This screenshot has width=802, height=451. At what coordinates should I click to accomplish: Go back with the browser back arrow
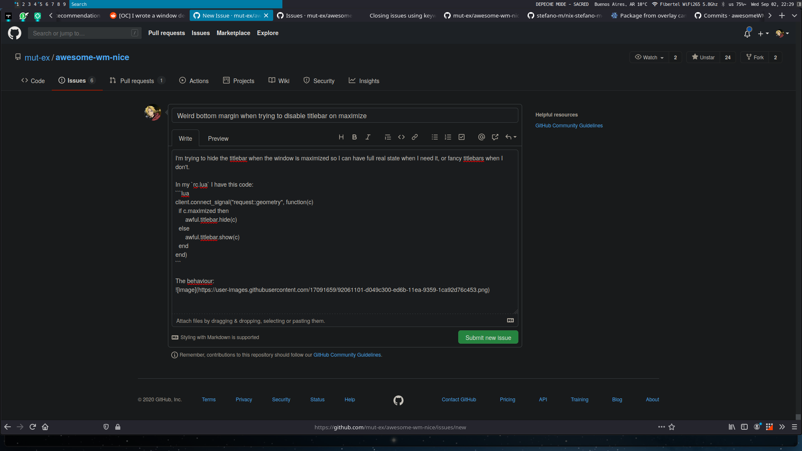[8, 427]
